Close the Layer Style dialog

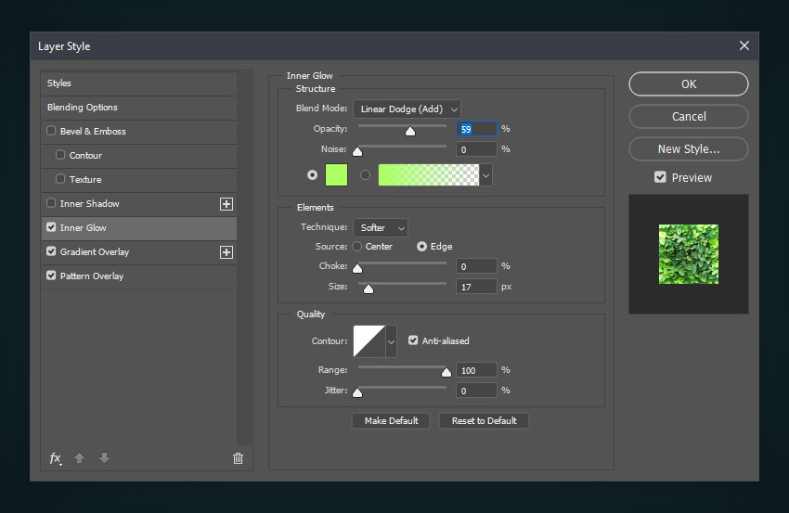tap(744, 45)
